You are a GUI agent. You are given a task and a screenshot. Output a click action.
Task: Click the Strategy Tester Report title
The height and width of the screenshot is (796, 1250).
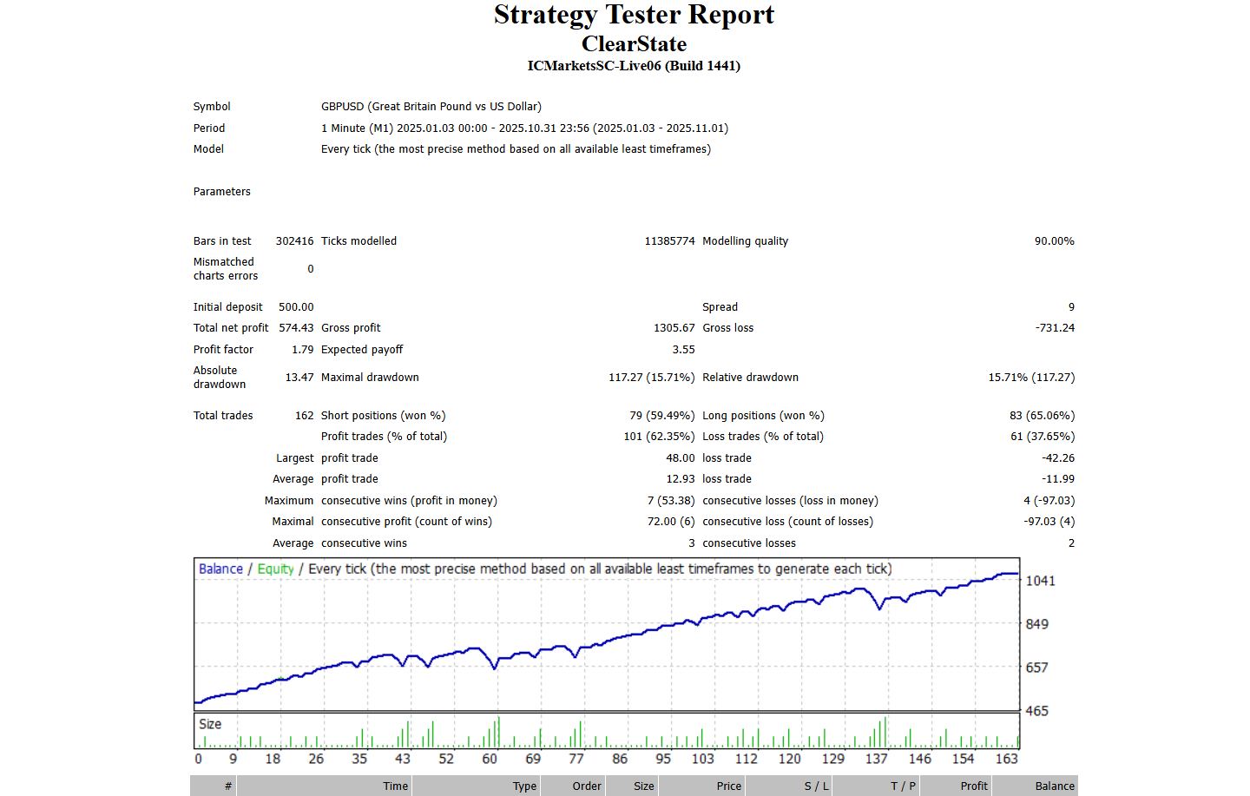pyautogui.click(x=634, y=15)
